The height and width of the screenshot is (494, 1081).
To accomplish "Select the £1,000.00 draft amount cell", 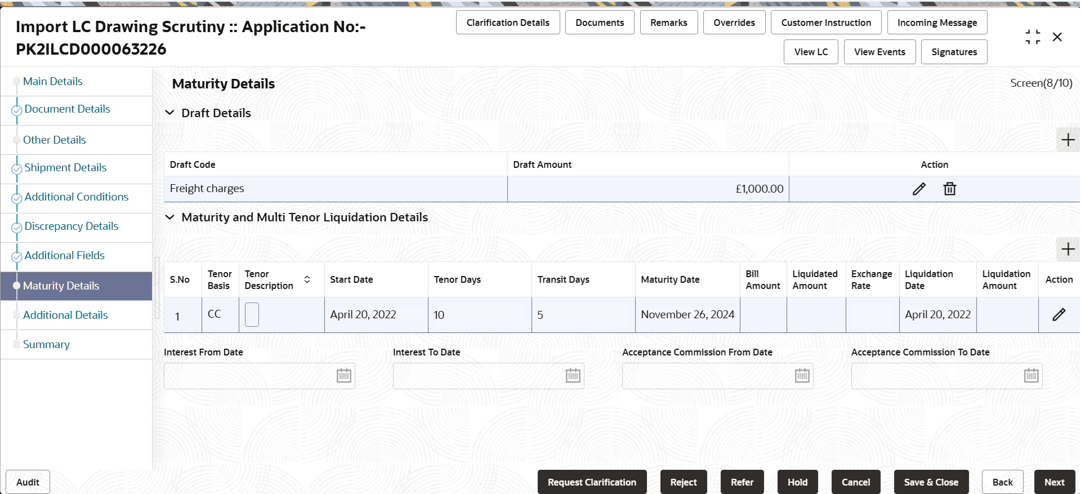I will point(648,189).
